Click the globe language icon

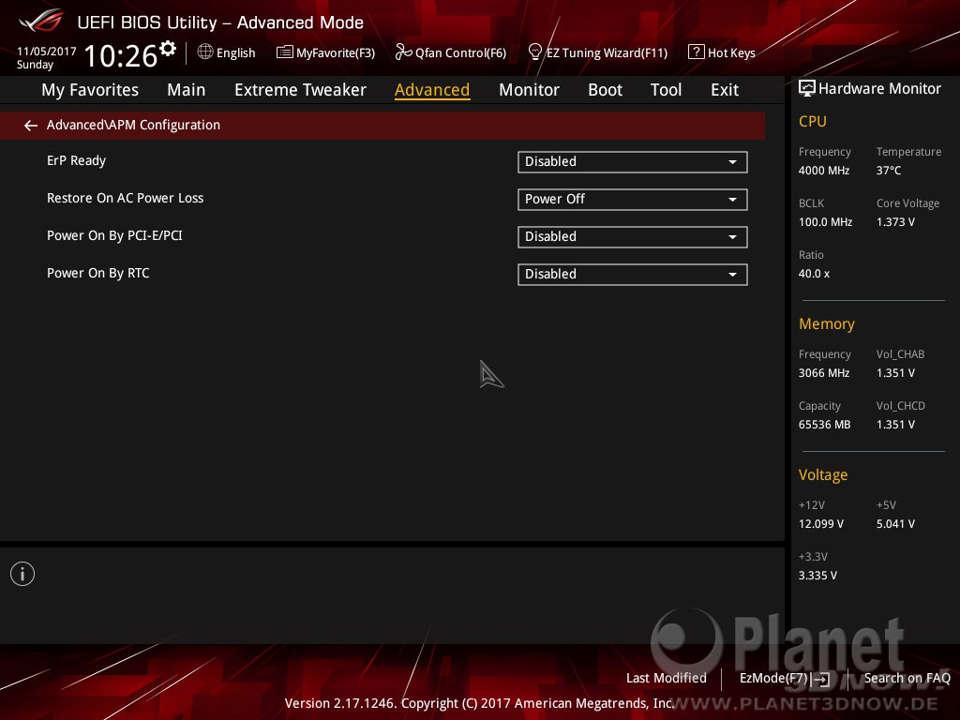coord(205,52)
